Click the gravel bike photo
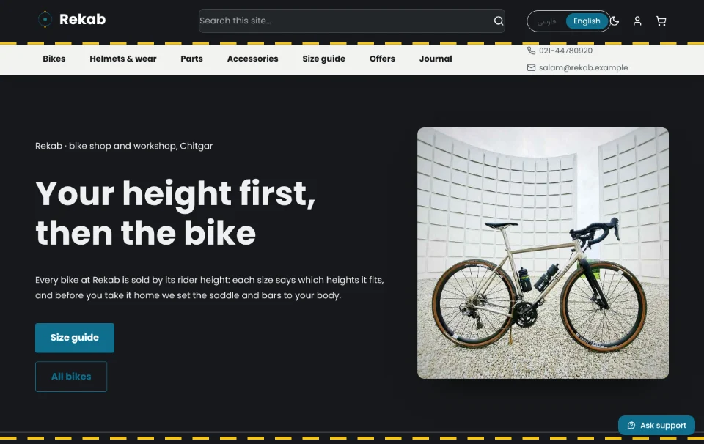 click(543, 253)
